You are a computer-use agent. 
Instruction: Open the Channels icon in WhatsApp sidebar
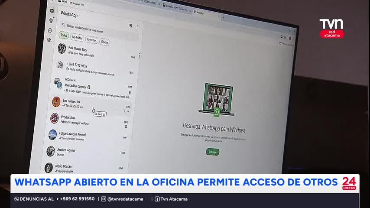pyautogui.click(x=50, y=30)
